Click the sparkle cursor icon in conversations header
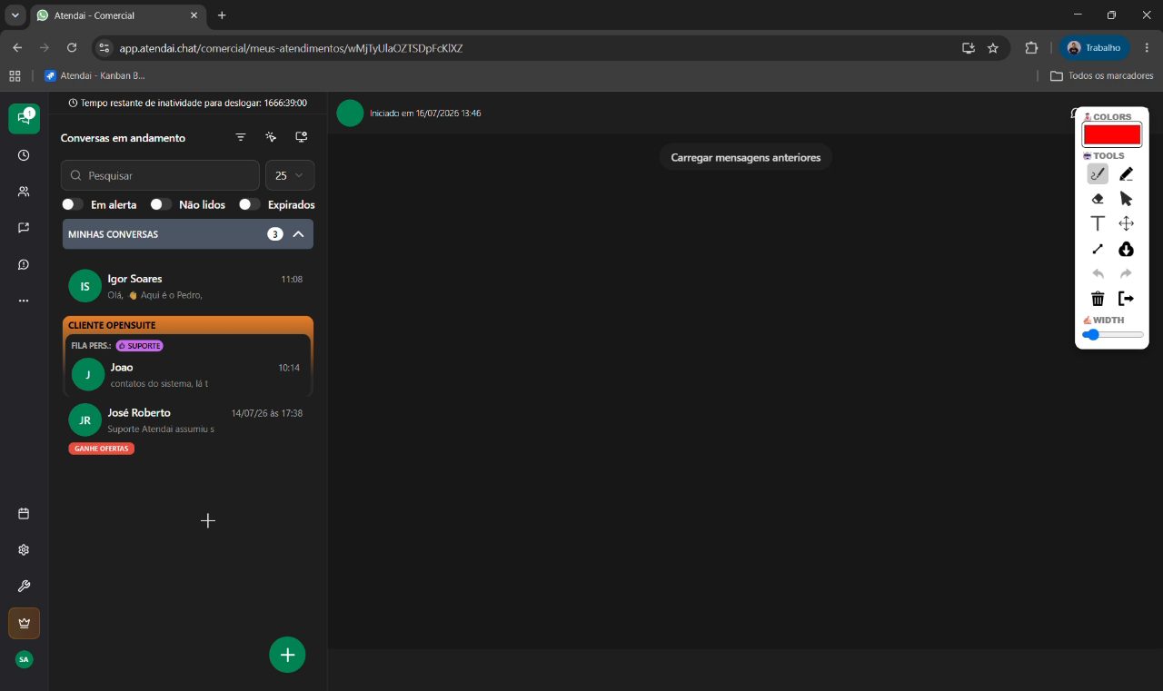 coord(271,137)
